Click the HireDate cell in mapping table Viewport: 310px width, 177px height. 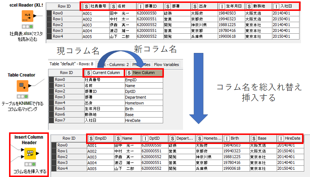[x=144, y=120]
